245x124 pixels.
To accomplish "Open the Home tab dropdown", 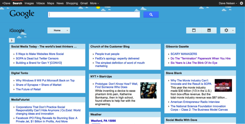I will pyautogui.click(x=59, y=30).
